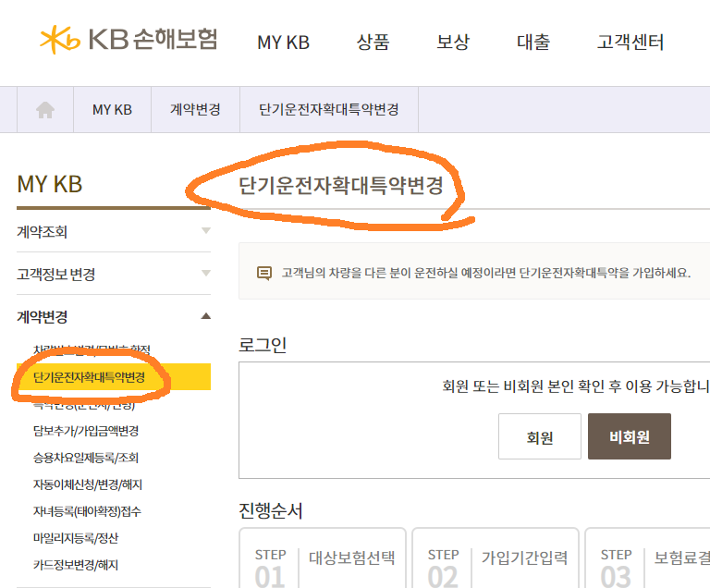Viewport: 710px width, 588px height.
Task: Click 단기운전자확대특약변경 breadcrumb item
Action: pyautogui.click(x=329, y=109)
